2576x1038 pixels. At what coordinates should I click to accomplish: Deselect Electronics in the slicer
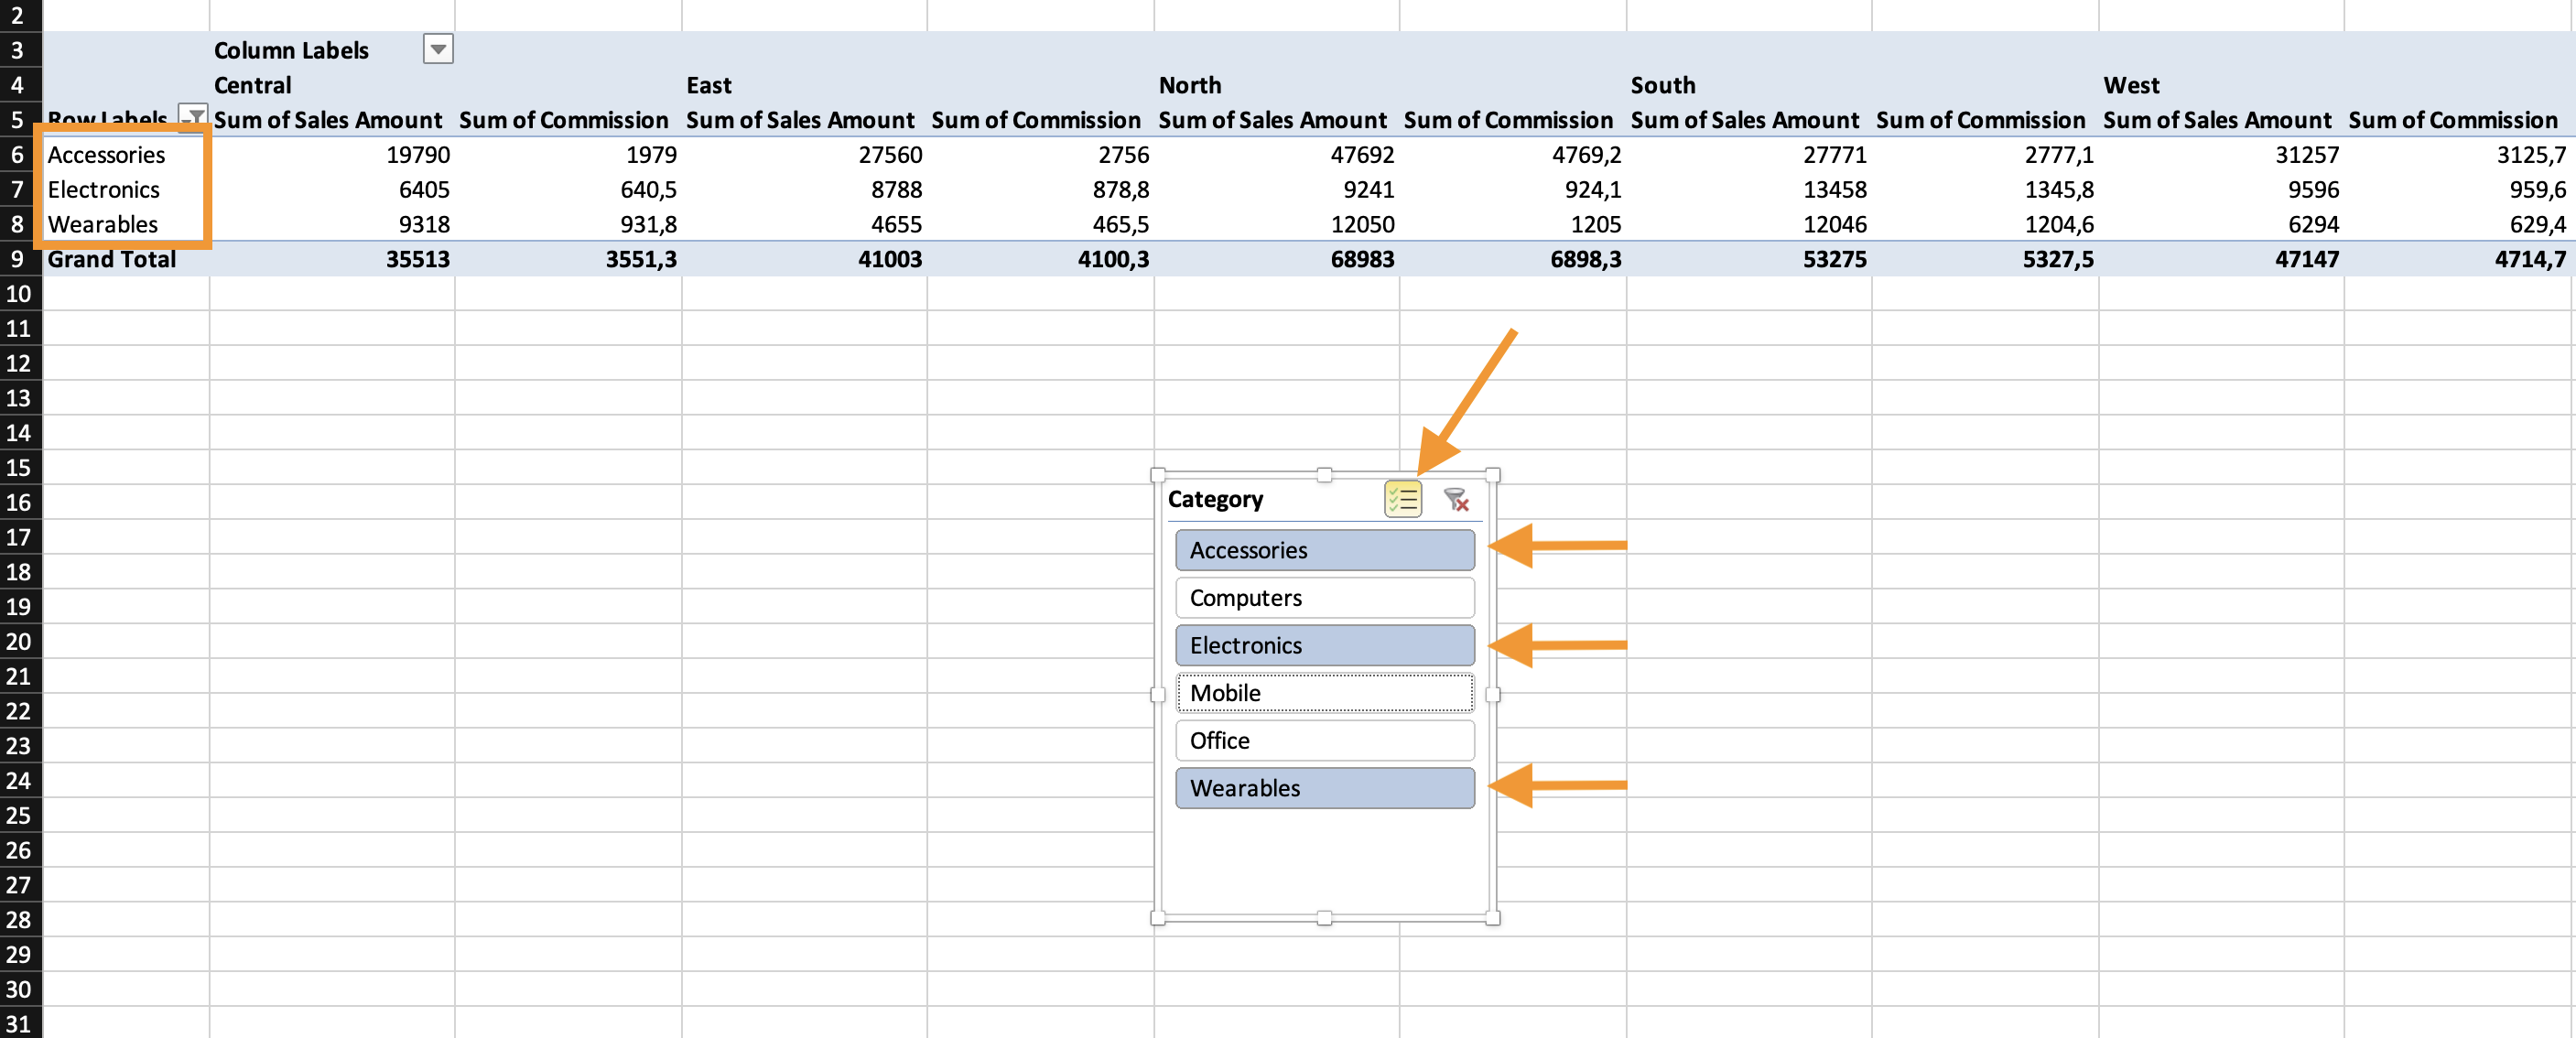coord(1324,645)
